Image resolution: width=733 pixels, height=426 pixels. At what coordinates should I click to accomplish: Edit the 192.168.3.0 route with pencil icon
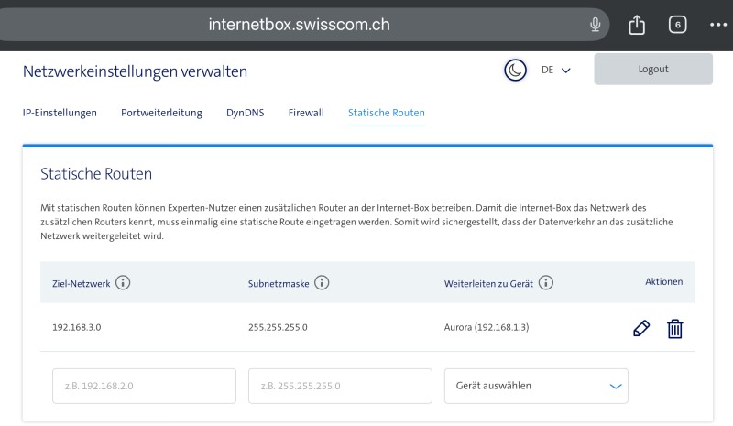click(641, 328)
